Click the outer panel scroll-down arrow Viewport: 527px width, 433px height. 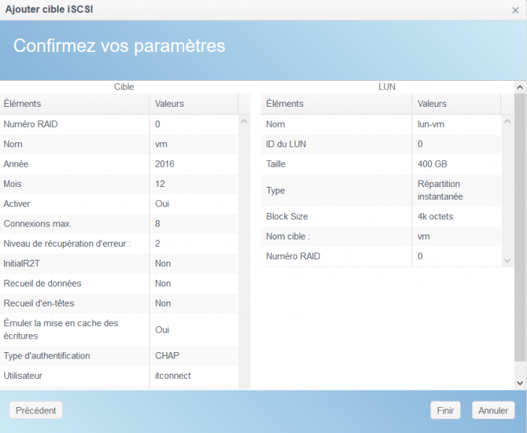520,382
